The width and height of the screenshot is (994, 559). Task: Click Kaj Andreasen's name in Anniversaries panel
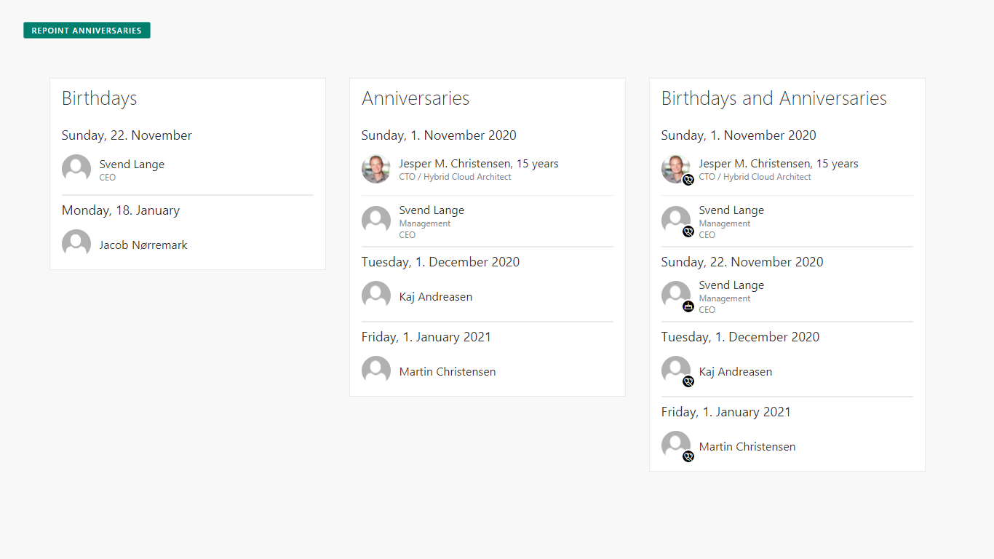(x=436, y=297)
